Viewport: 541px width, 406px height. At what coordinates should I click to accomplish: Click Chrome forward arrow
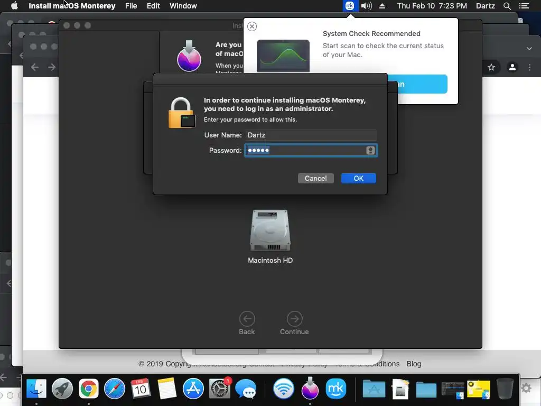52,67
